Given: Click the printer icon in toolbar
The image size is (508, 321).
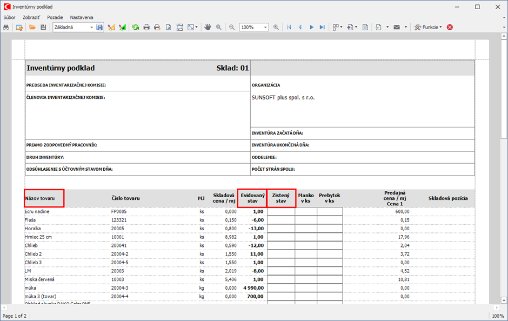Looking at the screenshot, I should 146,27.
